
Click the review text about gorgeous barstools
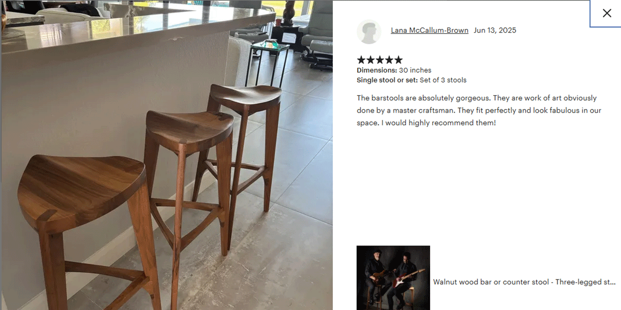(x=479, y=111)
